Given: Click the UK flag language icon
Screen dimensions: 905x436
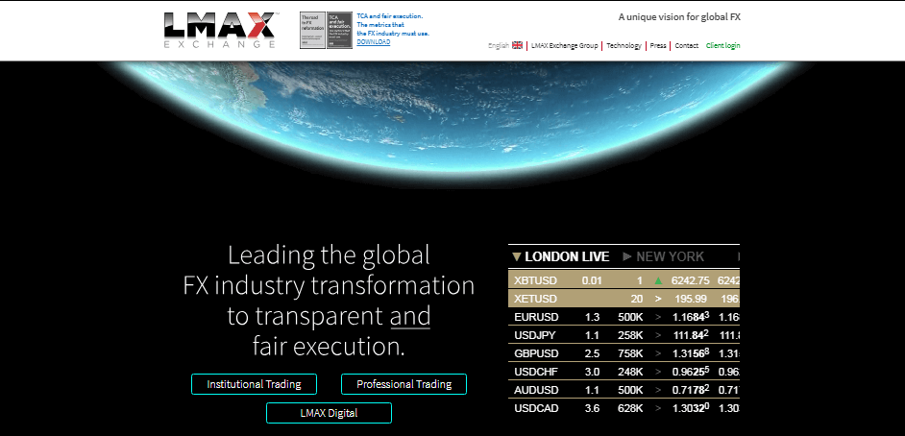Looking at the screenshot, I should (517, 45).
